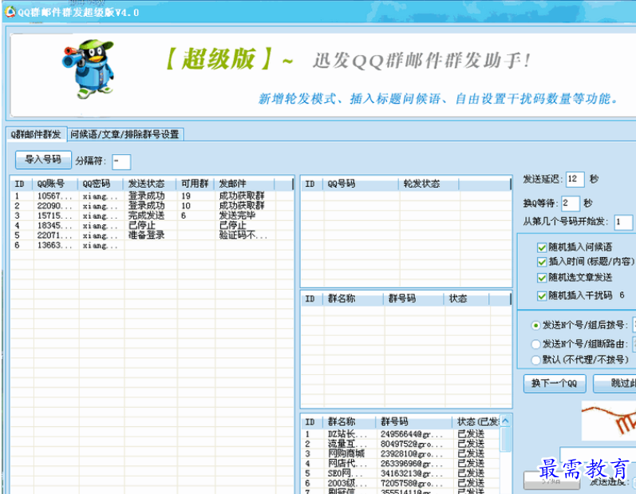Select account row 22071...

(x=152, y=235)
